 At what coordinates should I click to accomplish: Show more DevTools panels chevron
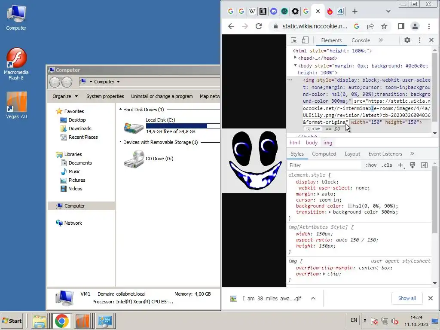[x=381, y=40]
